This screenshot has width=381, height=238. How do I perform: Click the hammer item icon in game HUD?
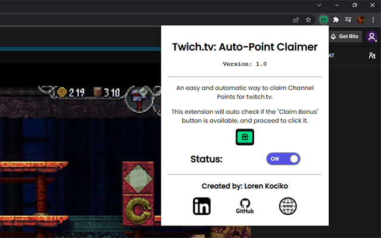pyautogui.click(x=139, y=99)
